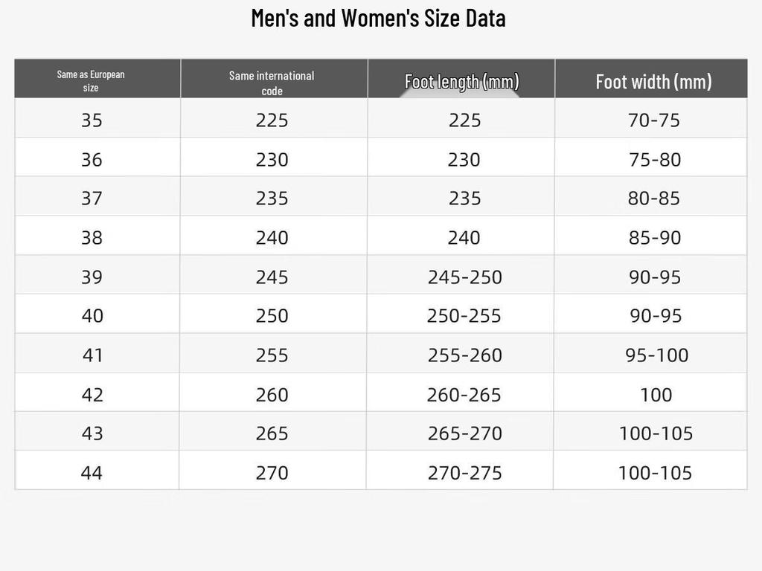The width and height of the screenshot is (762, 571).
Task: Click the Foot length (mm) header
Action: (461, 82)
